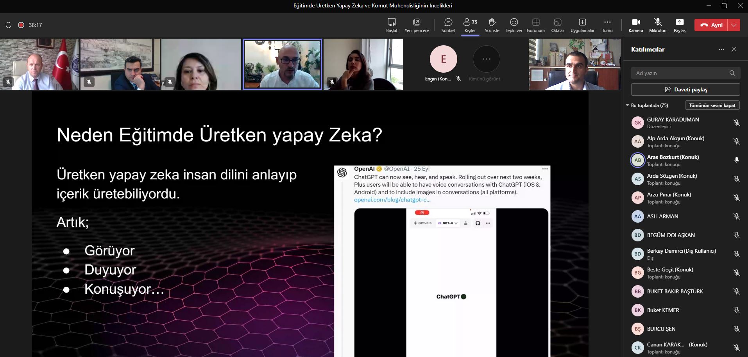This screenshot has height=357, width=748.
Task: Toggle the Kamera on or off
Action: (636, 25)
